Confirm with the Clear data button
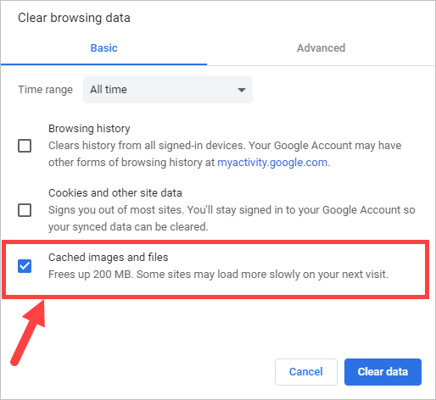The height and width of the screenshot is (400, 436). pos(383,372)
